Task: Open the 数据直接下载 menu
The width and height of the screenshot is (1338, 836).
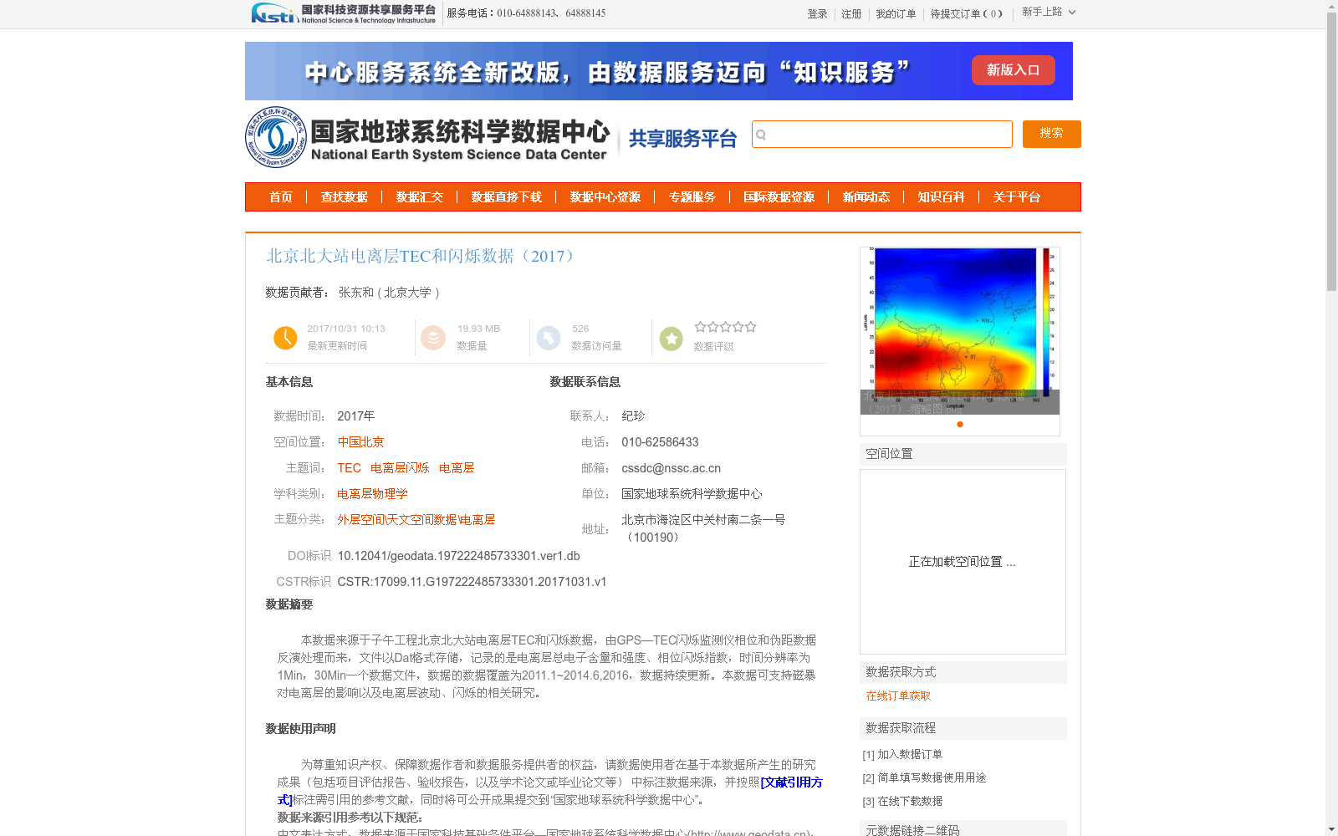Action: [507, 197]
